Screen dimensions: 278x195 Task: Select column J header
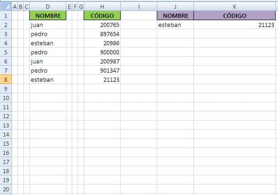(x=175, y=6)
